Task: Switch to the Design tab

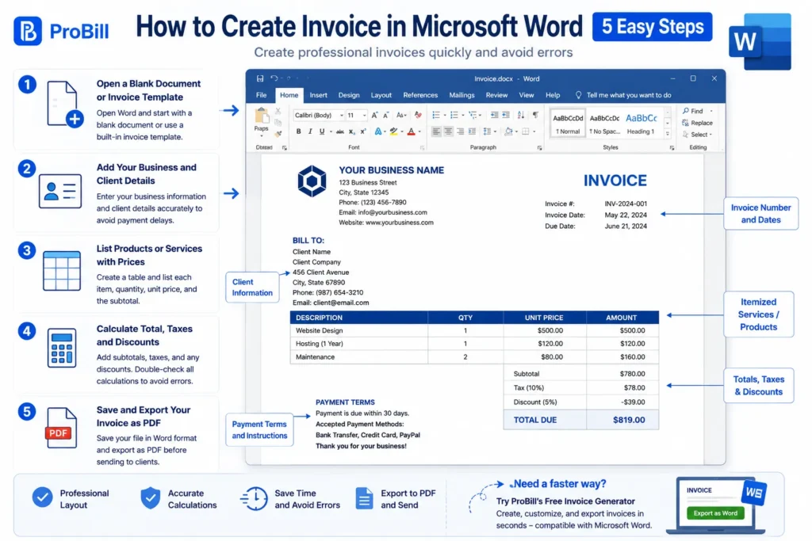Action: coord(349,95)
